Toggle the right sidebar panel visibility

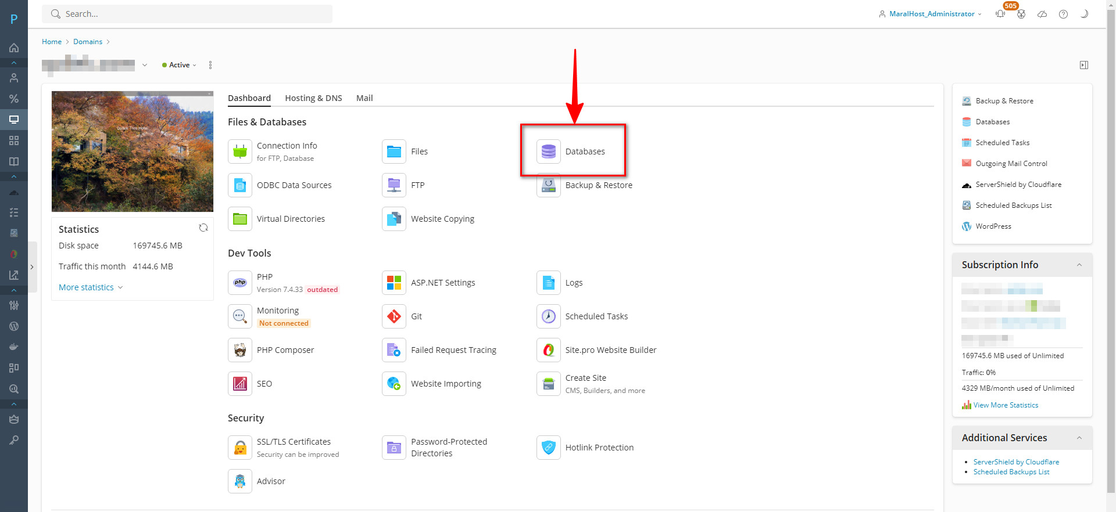1084,65
